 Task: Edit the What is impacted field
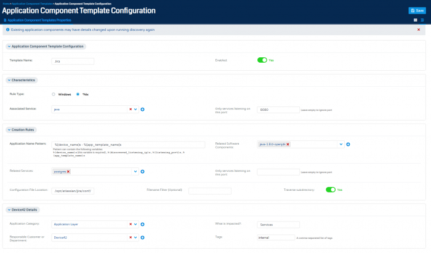click(278, 225)
